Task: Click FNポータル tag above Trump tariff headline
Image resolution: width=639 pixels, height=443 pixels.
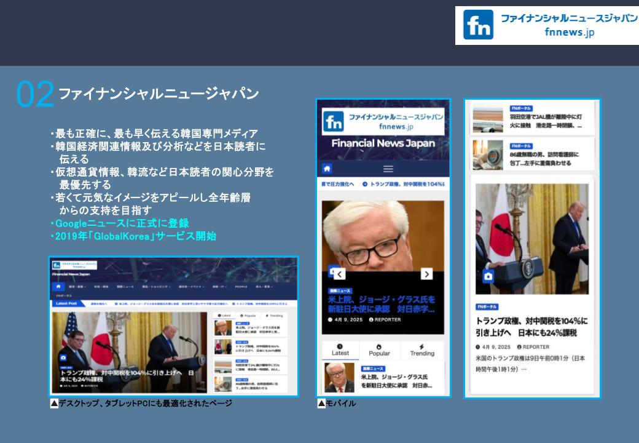Action: pos(487,306)
